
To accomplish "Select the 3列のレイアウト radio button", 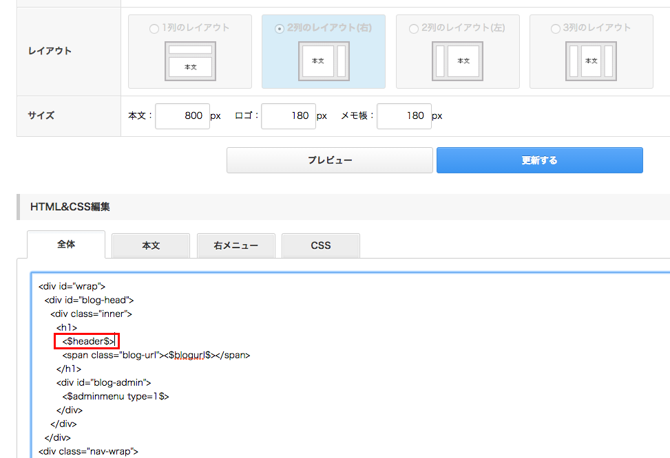I will [x=556, y=29].
